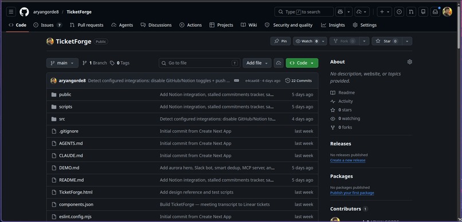Open the notifications inbox icon
Screen dimensions: 462x222
435,12
